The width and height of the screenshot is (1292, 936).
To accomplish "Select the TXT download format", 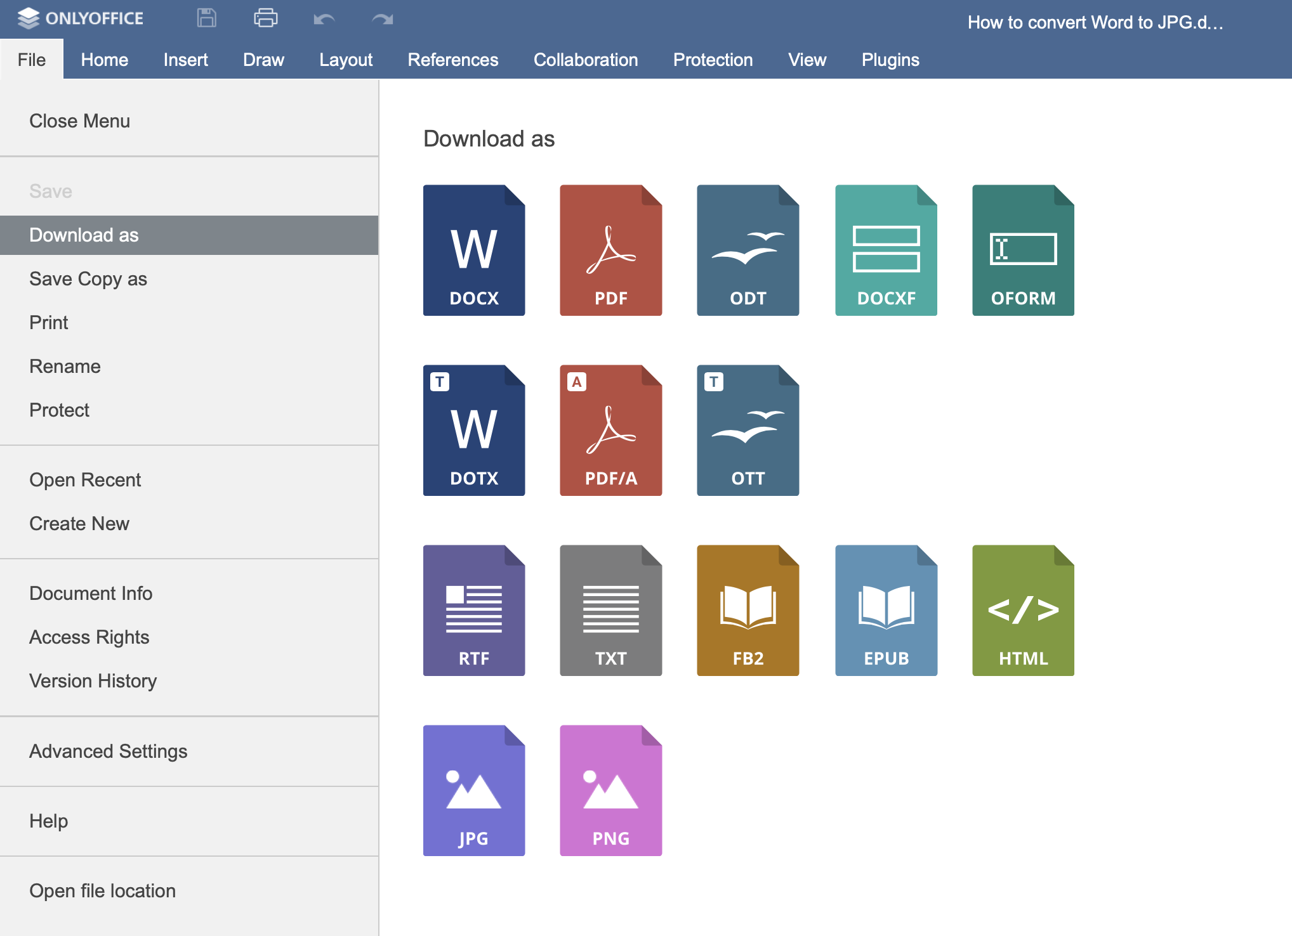I will click(x=610, y=608).
